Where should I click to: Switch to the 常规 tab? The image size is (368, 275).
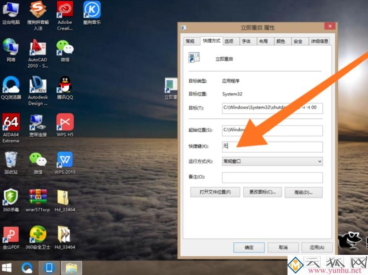pyautogui.click(x=190, y=40)
